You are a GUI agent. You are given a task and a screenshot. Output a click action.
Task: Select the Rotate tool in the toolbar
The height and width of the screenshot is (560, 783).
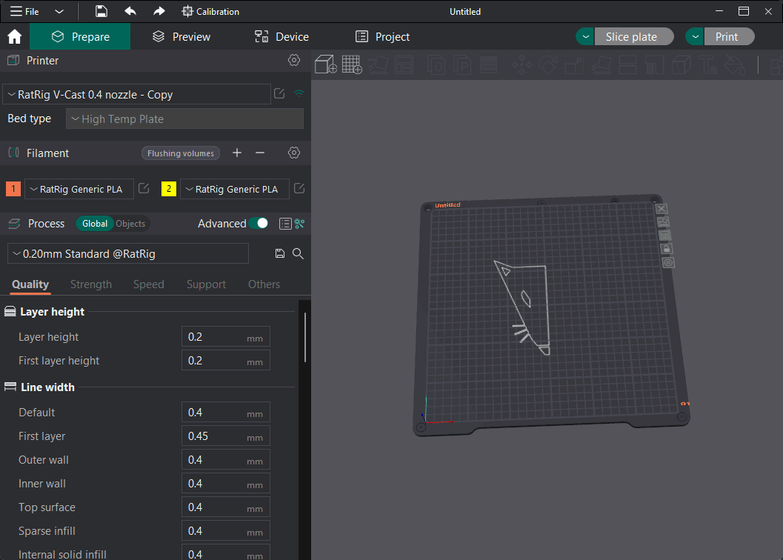click(548, 65)
